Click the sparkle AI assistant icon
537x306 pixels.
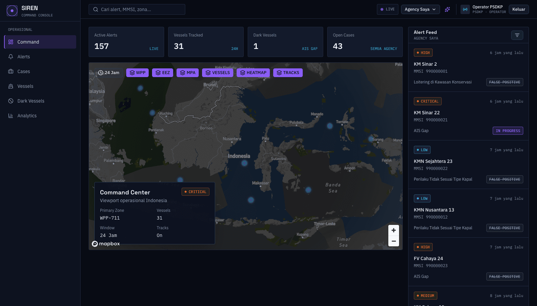coord(447,9)
